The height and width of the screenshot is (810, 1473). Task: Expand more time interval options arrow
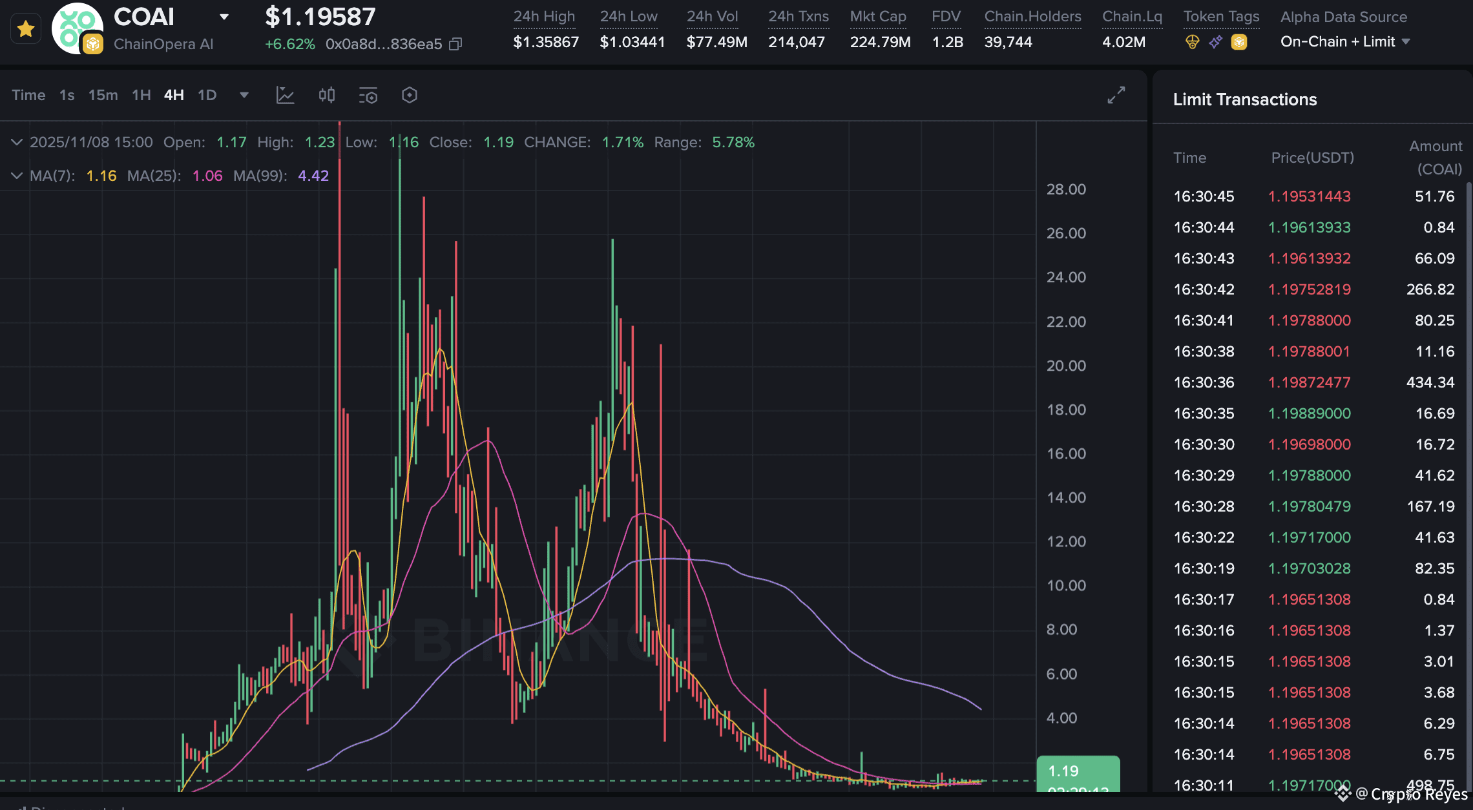click(x=244, y=96)
